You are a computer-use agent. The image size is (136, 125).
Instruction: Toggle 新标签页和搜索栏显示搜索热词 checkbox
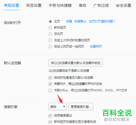50,122
